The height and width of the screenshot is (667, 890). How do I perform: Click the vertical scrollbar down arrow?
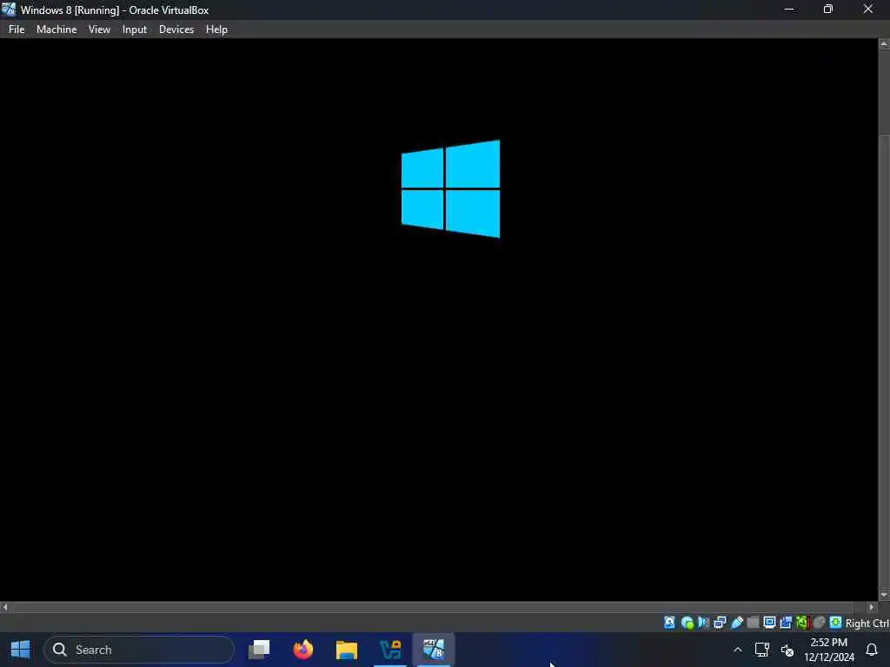click(x=884, y=595)
